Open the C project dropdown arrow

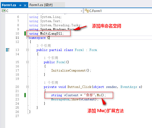81,11
